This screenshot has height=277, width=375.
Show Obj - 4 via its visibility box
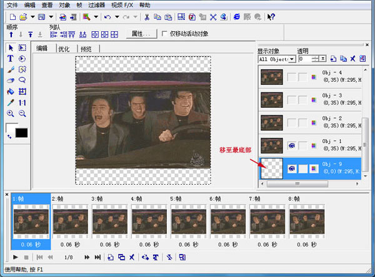(x=291, y=77)
